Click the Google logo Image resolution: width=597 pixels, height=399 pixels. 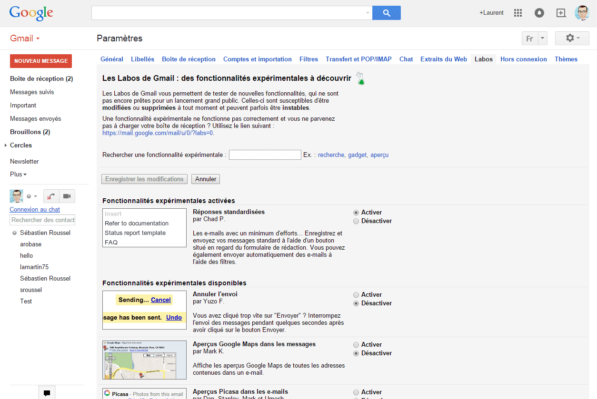click(x=31, y=13)
